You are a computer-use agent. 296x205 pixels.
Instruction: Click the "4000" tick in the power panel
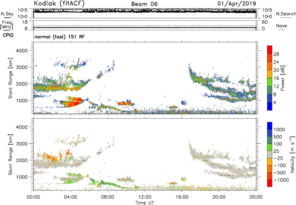[21, 51]
